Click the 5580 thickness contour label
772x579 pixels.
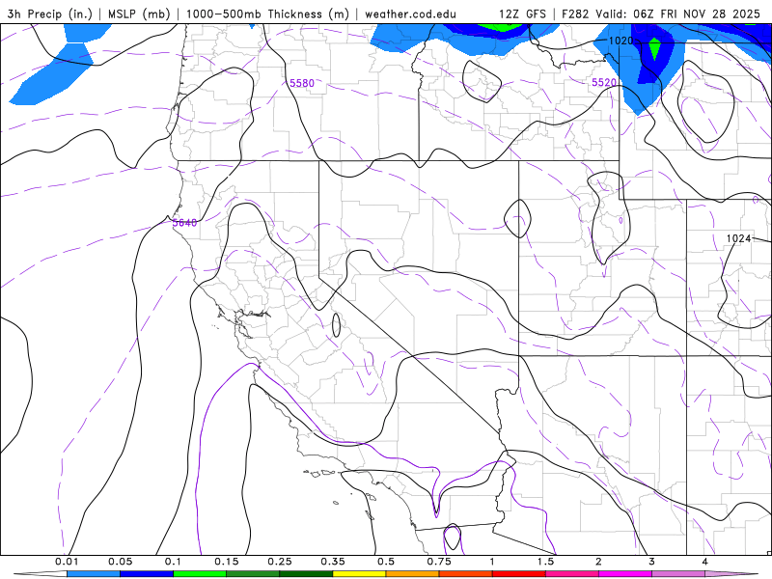tap(302, 83)
